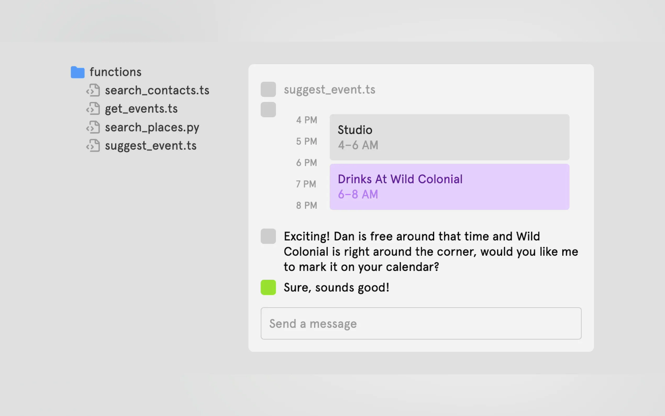Screen dimensions: 665x416
Task: Click the gray avatar next to suggest_event.ts header
Action: 268,89
